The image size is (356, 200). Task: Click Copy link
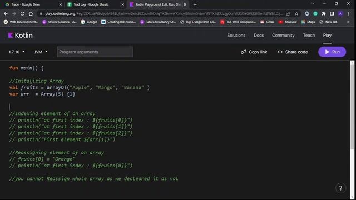254,52
